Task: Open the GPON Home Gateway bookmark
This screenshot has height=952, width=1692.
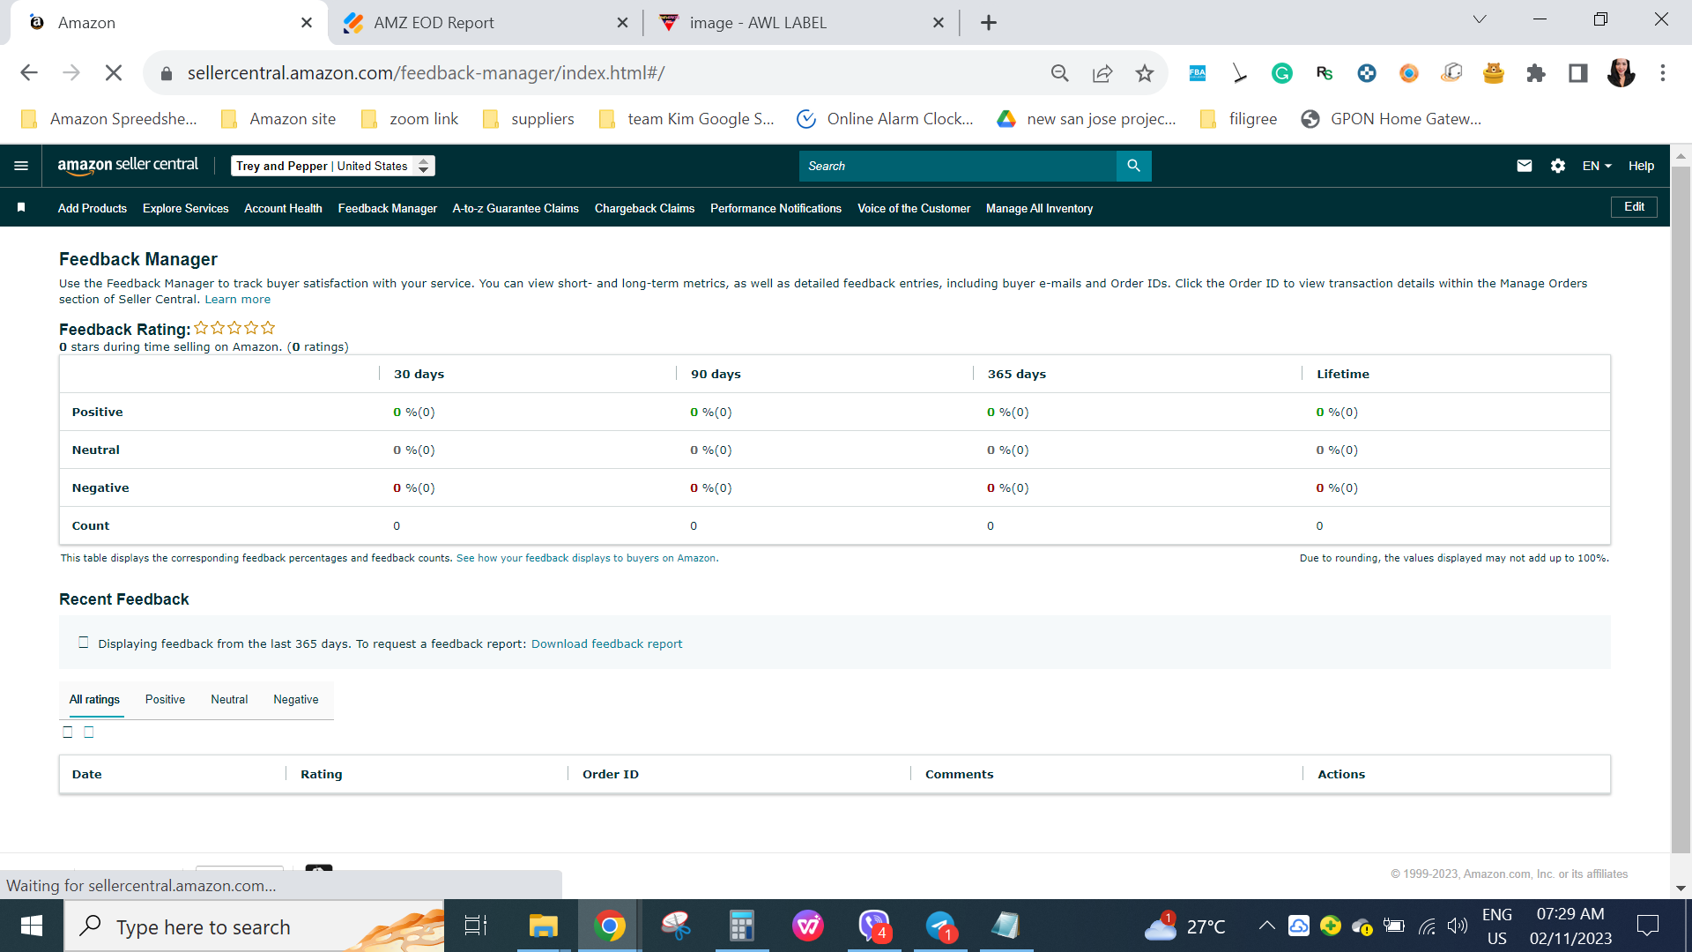Action: 1391,119
